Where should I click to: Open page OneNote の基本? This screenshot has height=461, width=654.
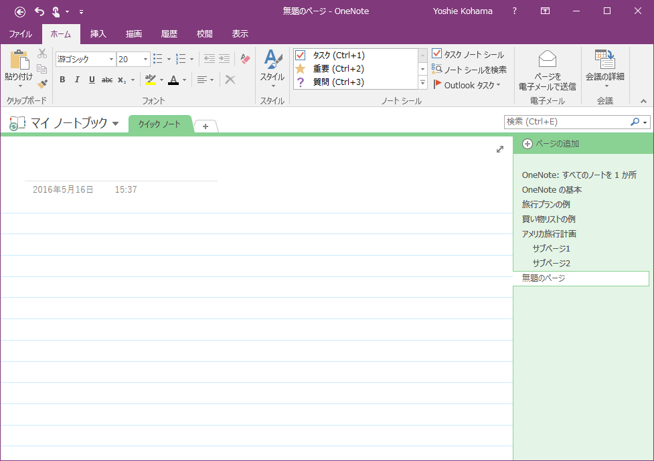[552, 189]
